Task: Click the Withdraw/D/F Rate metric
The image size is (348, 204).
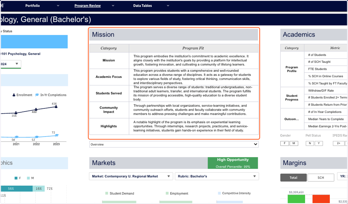Action: (321, 91)
